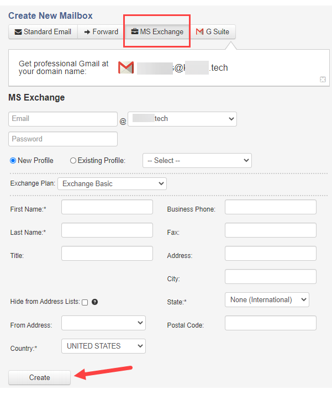Open the Standard Email tab
This screenshot has height=395, width=332.
tap(43, 31)
